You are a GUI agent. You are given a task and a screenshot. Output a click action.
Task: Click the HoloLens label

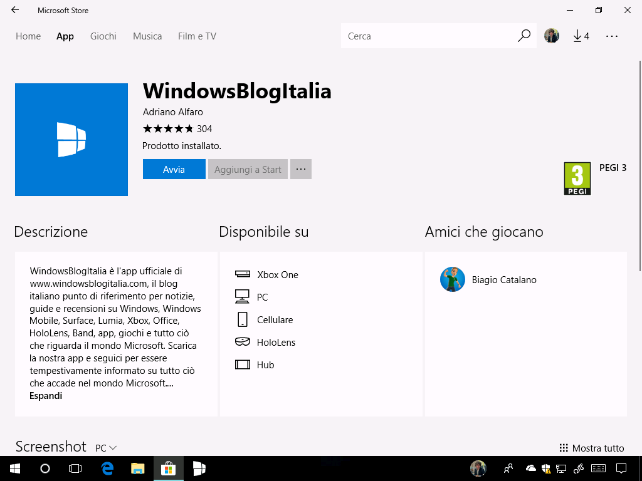point(276,343)
